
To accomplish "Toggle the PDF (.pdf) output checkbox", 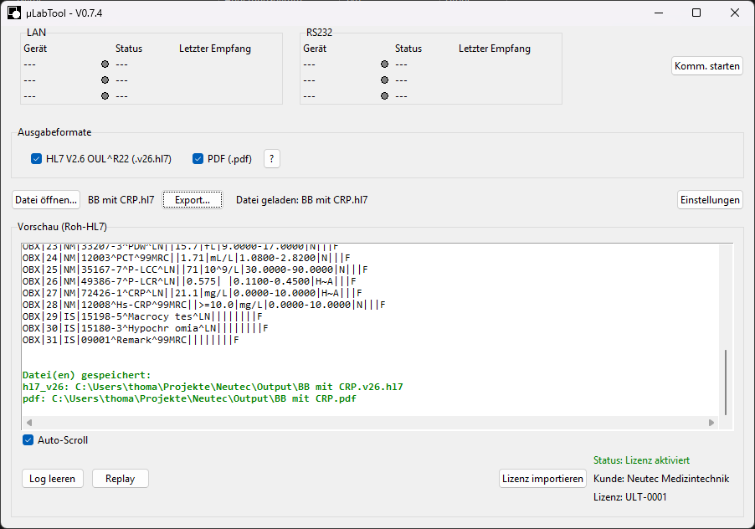I will point(198,159).
